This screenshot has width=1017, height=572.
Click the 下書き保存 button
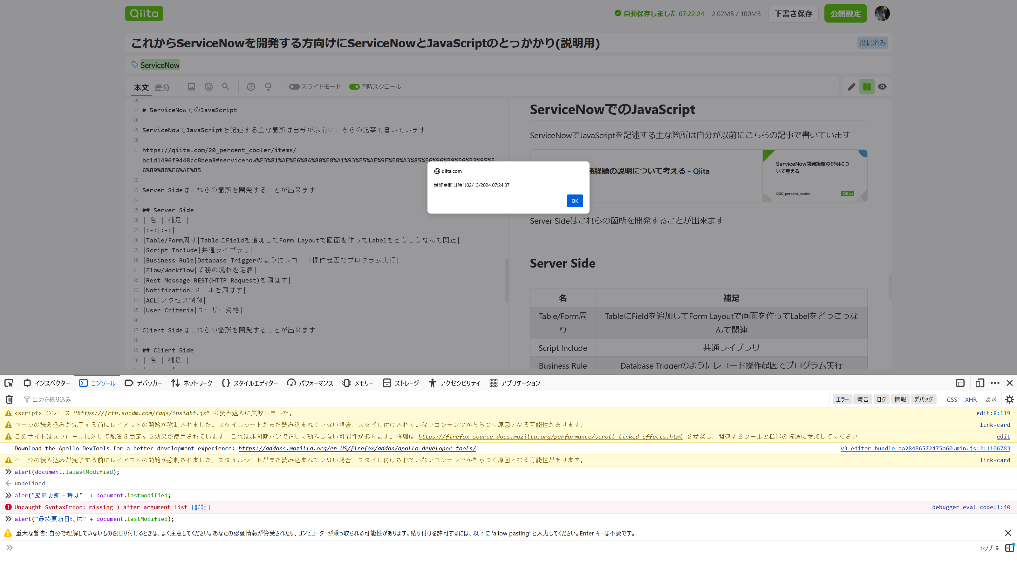tap(793, 13)
